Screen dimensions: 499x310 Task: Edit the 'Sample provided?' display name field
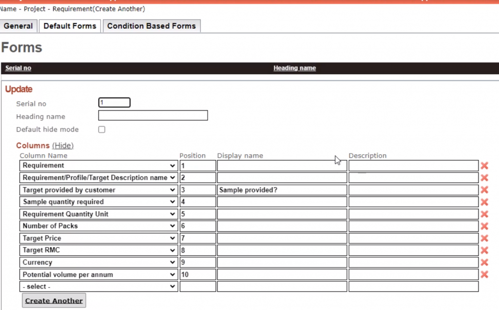(282, 190)
